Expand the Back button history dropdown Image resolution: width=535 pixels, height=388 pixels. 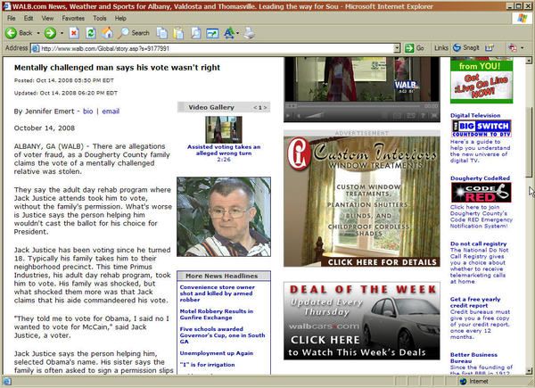click(38, 32)
